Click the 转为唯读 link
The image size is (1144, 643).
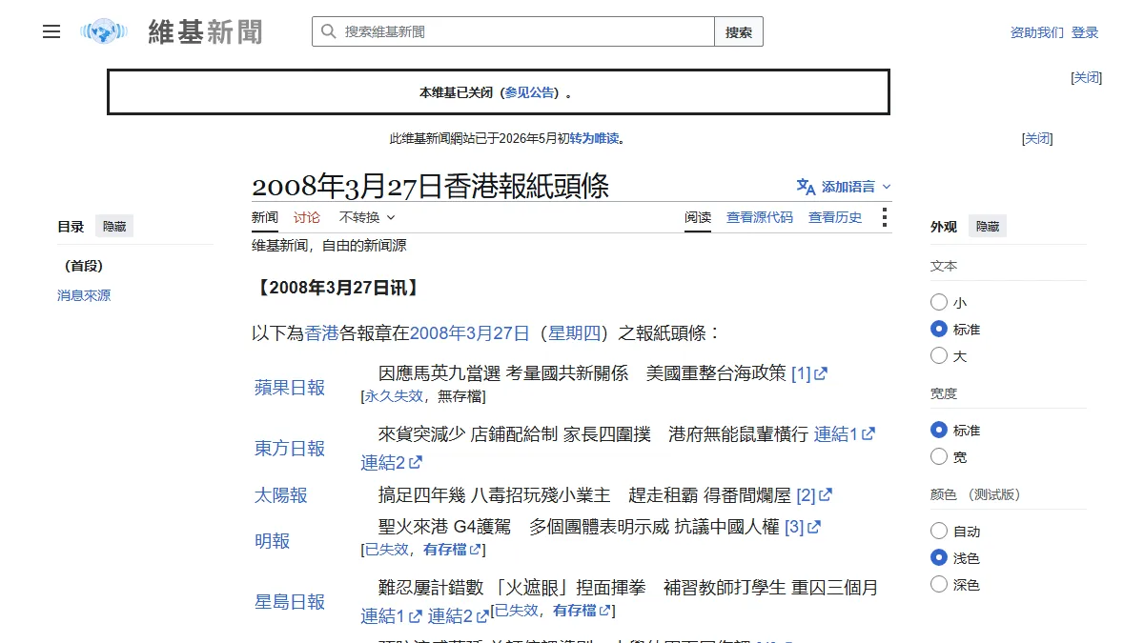[x=594, y=138]
